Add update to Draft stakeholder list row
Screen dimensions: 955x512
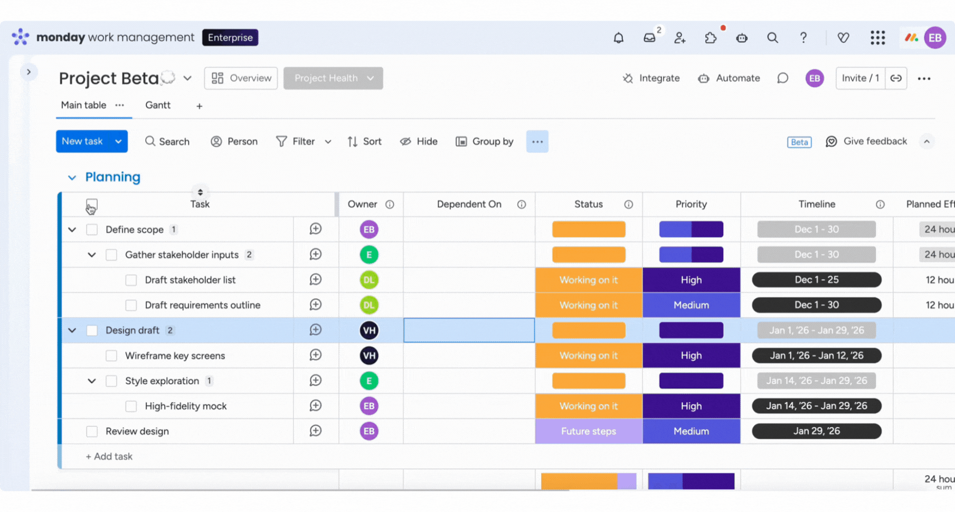[x=316, y=280]
